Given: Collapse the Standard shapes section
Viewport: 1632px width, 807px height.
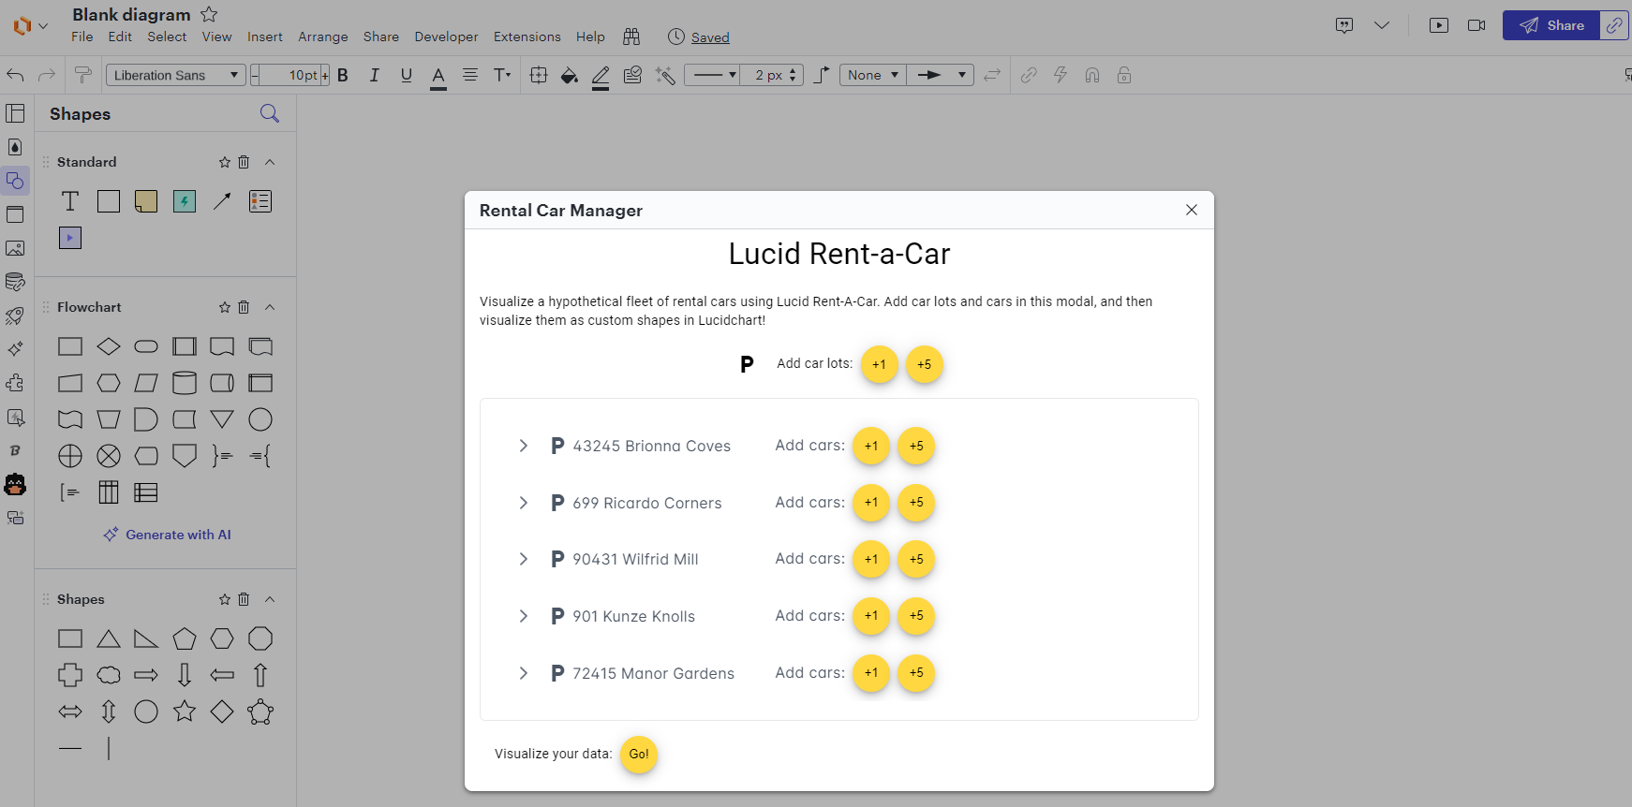Looking at the screenshot, I should [270, 162].
